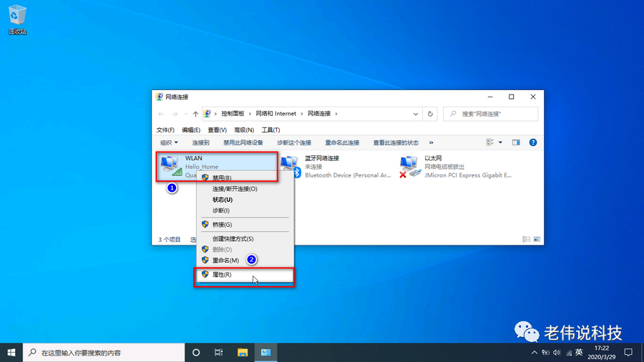
Task: Show hidden tray icons arrow
Action: click(x=534, y=353)
